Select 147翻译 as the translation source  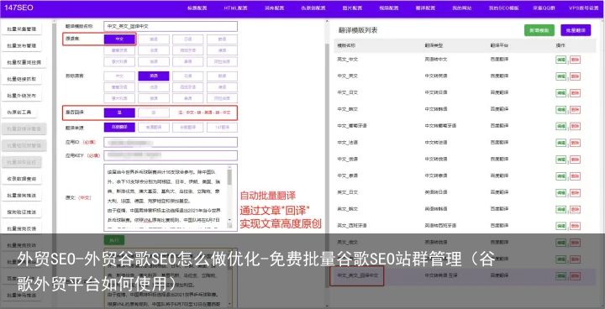(222, 128)
